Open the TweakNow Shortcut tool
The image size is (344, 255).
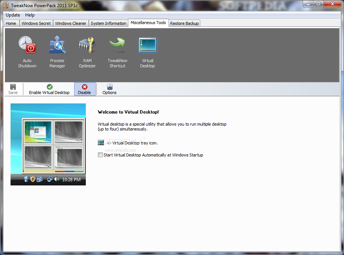tap(117, 52)
